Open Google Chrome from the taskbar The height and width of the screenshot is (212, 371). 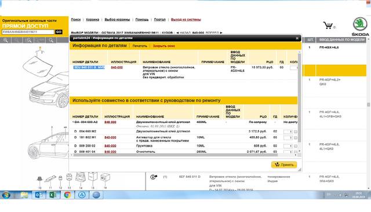pos(67,195)
